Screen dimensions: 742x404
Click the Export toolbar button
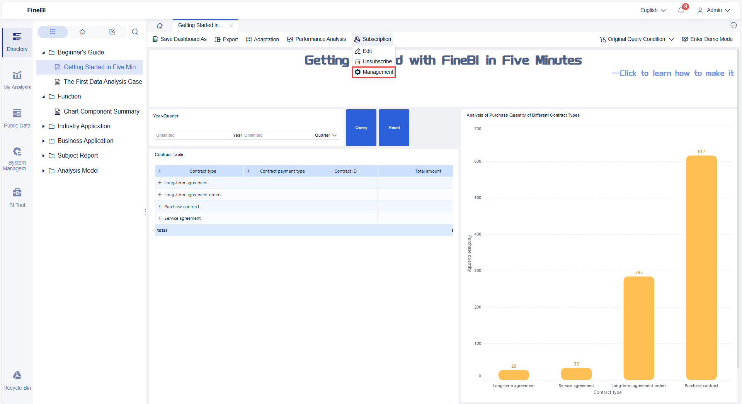pyautogui.click(x=226, y=39)
